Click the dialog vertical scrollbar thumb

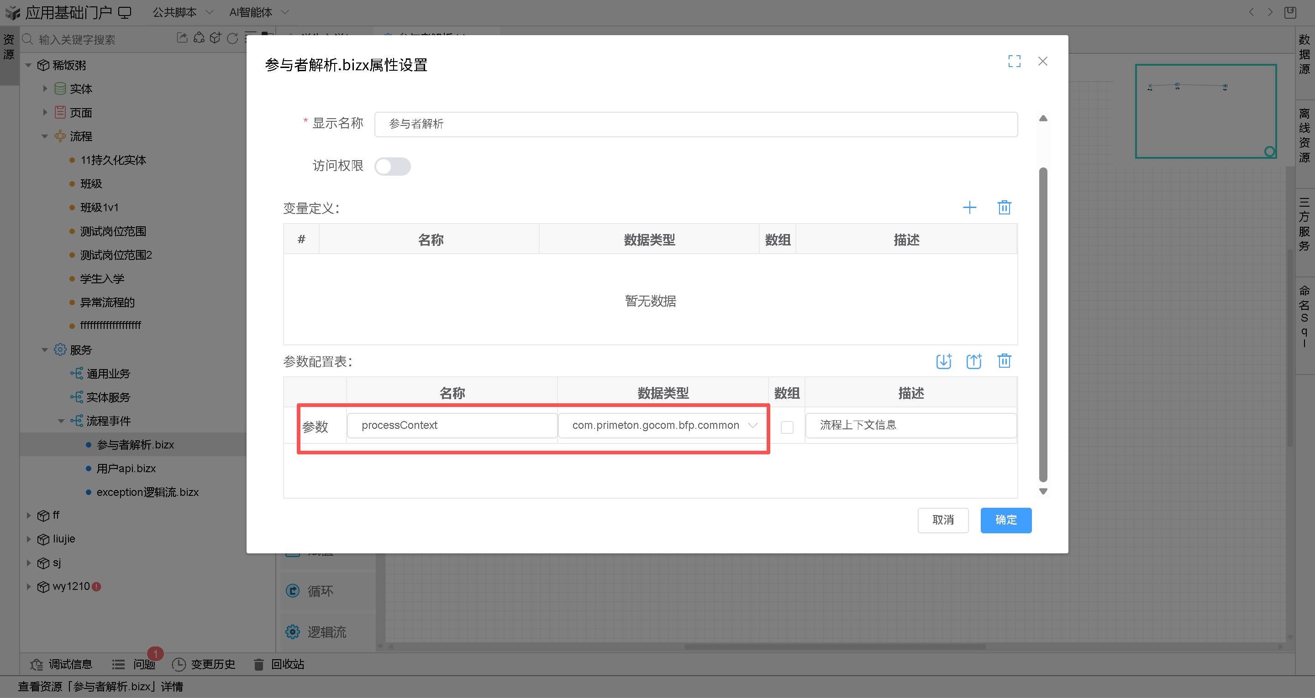coord(1043,324)
